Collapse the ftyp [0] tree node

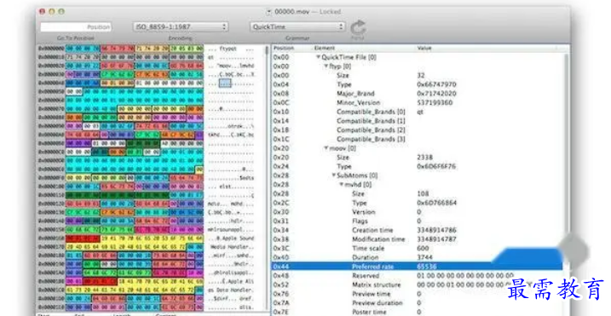click(326, 66)
